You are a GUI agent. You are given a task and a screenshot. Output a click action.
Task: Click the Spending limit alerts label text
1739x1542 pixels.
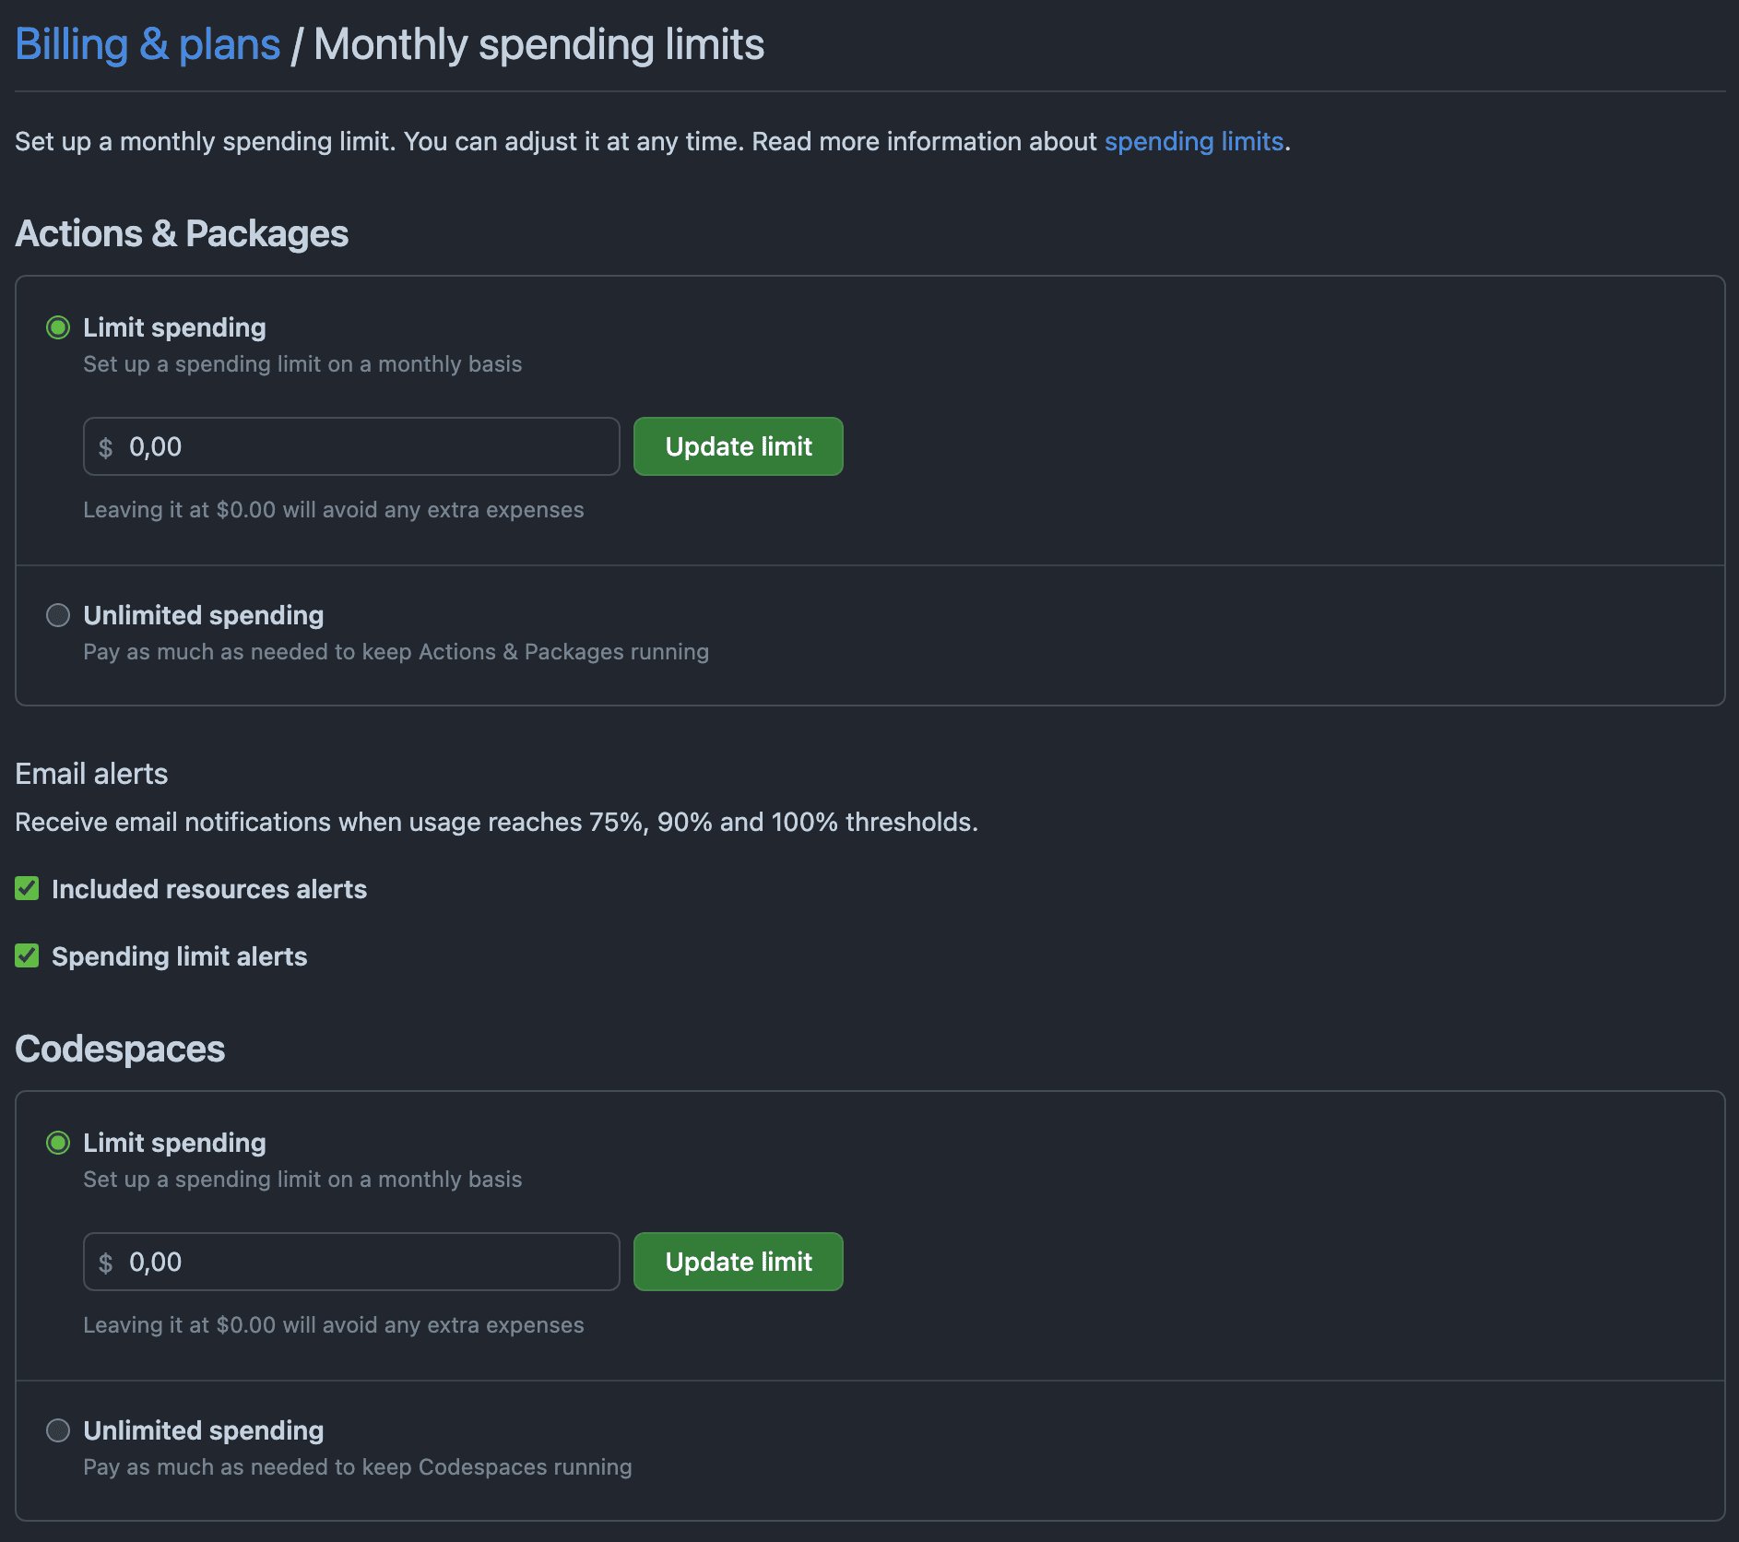coord(180,956)
